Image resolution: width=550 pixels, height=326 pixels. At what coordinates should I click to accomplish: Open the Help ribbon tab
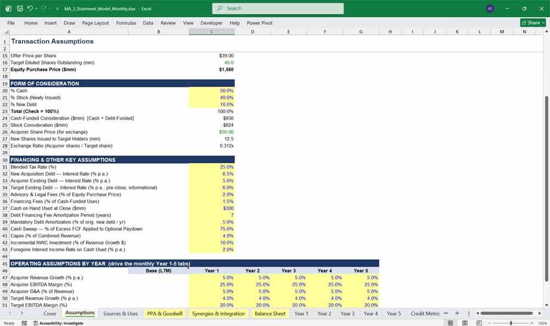(x=235, y=23)
